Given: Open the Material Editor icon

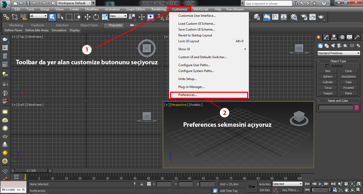Looking at the screenshot, I should (294, 17).
